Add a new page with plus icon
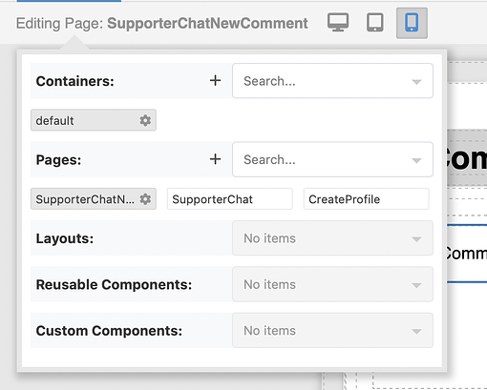 [215, 159]
